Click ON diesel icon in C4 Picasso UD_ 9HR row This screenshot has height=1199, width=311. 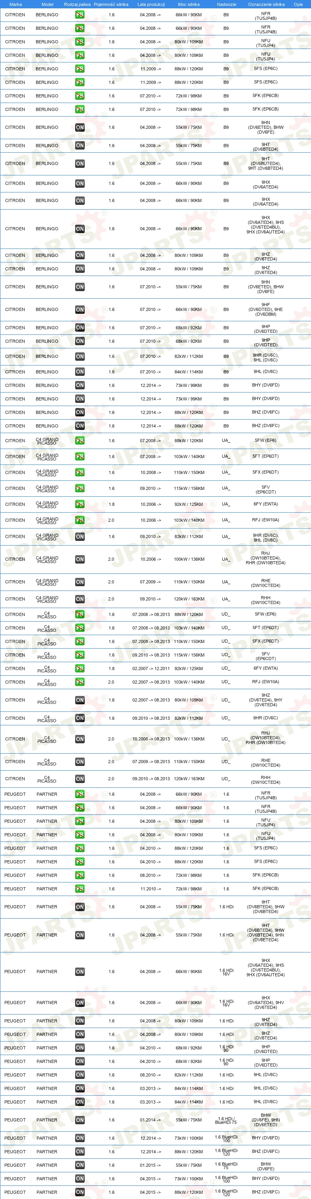tap(80, 718)
